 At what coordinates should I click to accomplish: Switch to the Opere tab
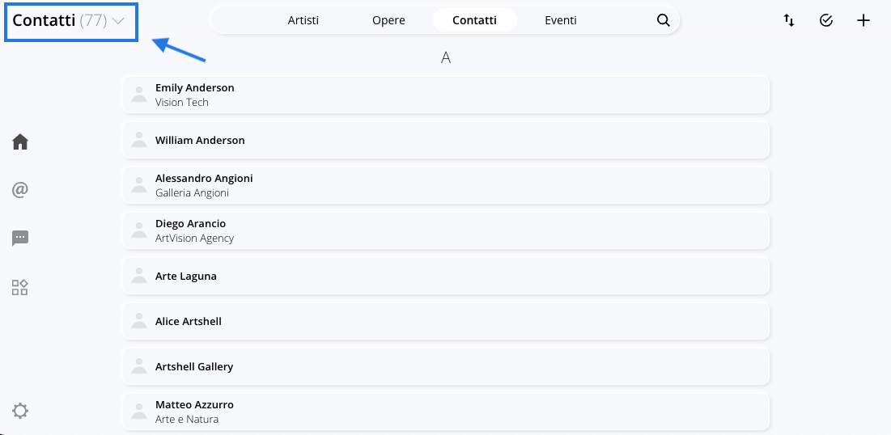point(388,20)
